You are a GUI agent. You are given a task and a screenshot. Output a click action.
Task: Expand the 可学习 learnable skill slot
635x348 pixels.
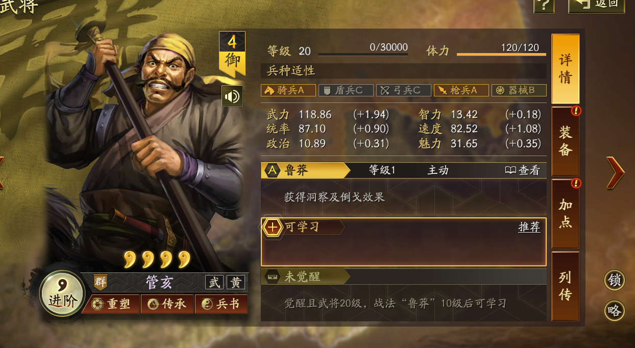click(404, 242)
